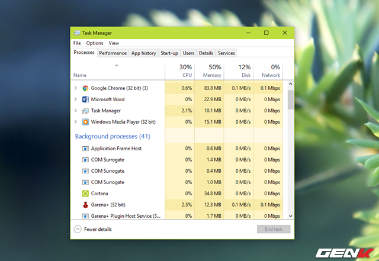Viewport: 379px width, 261px height.
Task: Switch to the Services tab
Action: [226, 53]
